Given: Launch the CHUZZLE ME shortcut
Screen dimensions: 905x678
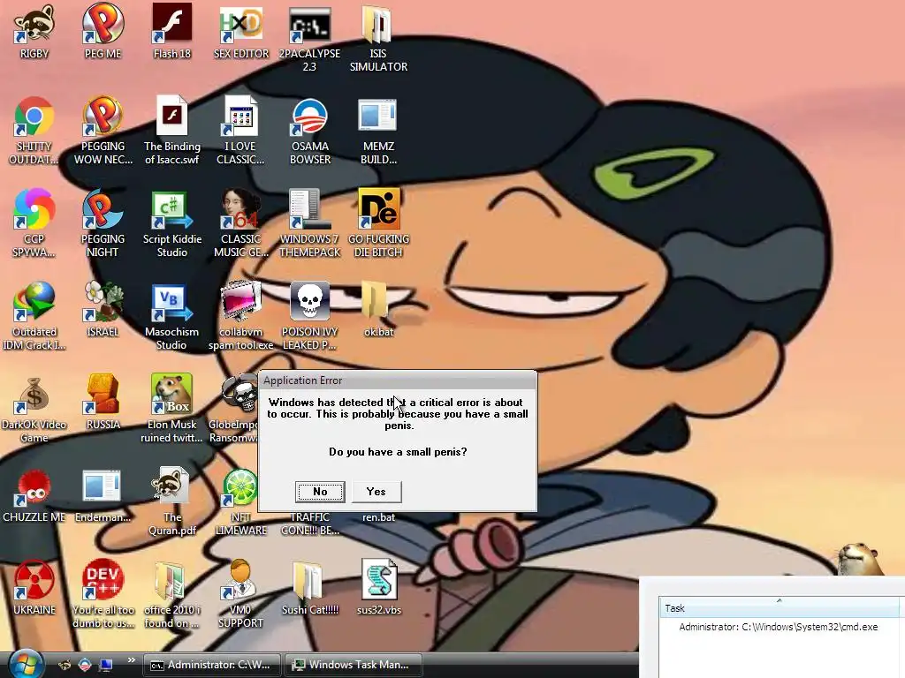Looking at the screenshot, I should [x=34, y=496].
